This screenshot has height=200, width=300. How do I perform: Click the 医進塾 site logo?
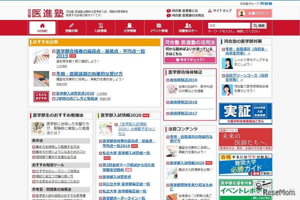click(46, 13)
